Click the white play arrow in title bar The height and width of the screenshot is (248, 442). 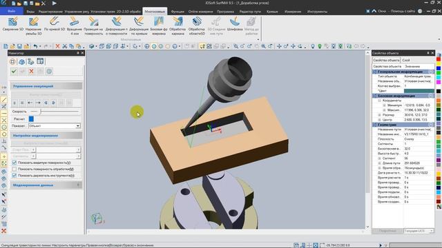(x=55, y=3)
